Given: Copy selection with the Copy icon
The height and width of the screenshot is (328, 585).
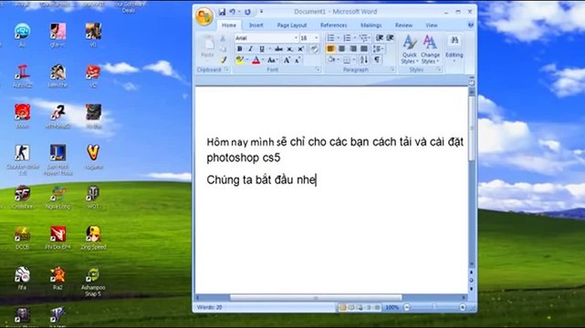Looking at the screenshot, I should pos(223,49).
